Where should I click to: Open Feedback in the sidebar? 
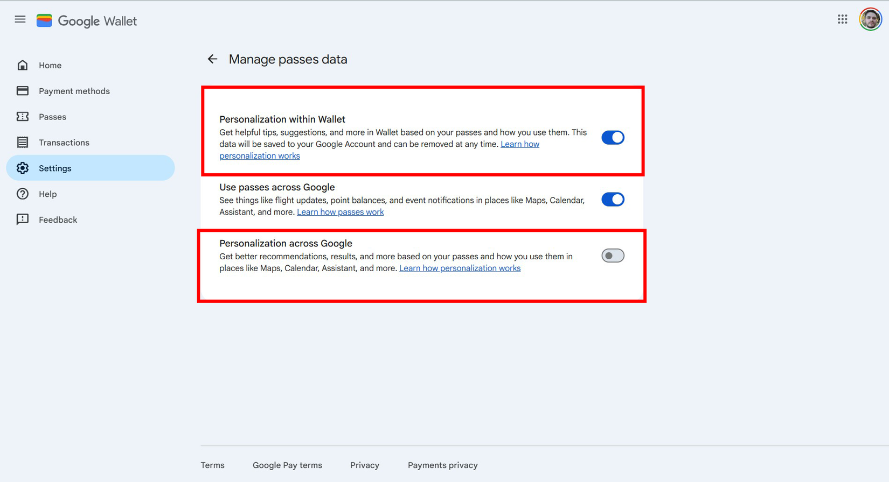[x=91, y=219]
